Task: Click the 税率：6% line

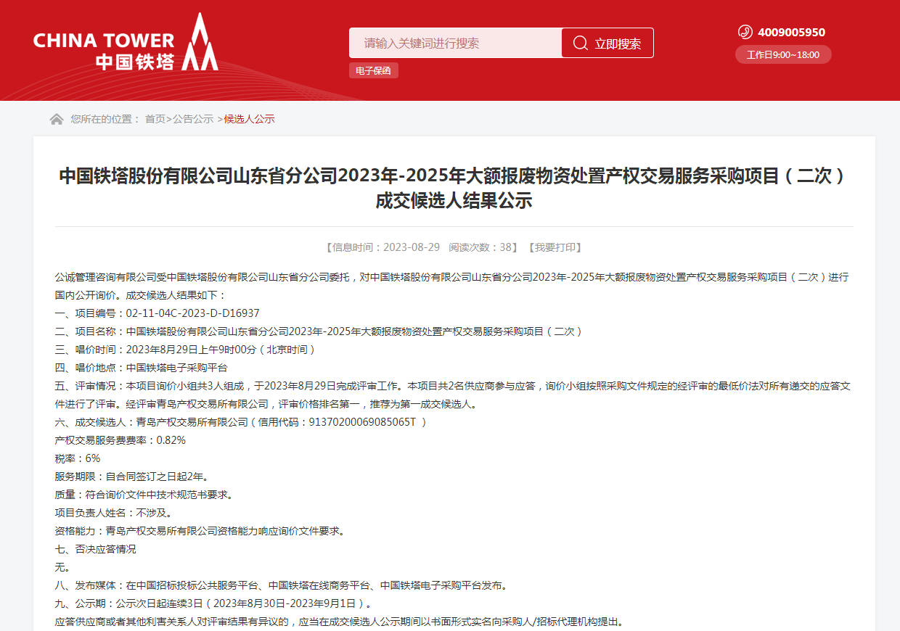Action: pos(78,458)
